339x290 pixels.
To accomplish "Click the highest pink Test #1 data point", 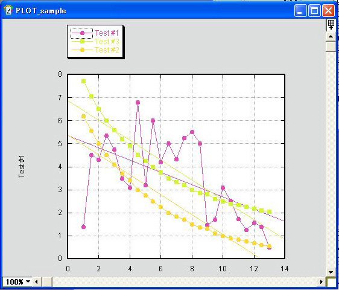I will pos(138,103).
